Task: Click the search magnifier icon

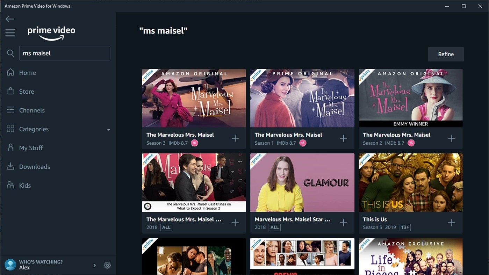Action: [x=10, y=53]
